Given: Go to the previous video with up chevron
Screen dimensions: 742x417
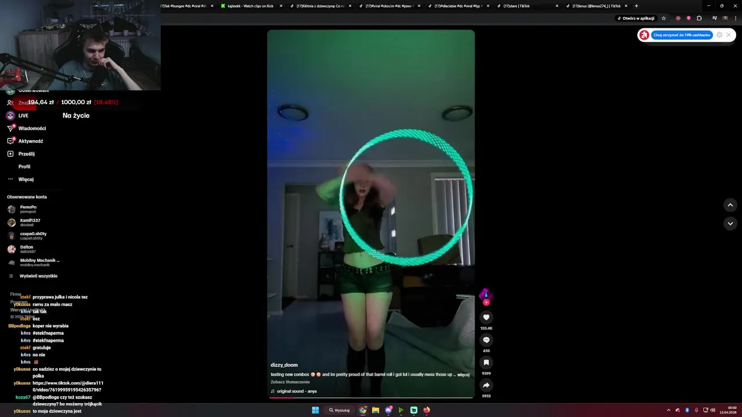Looking at the screenshot, I should tap(730, 205).
